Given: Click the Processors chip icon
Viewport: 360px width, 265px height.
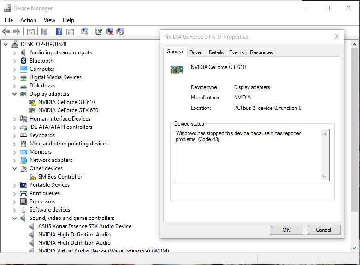Looking at the screenshot, I should point(24,202).
